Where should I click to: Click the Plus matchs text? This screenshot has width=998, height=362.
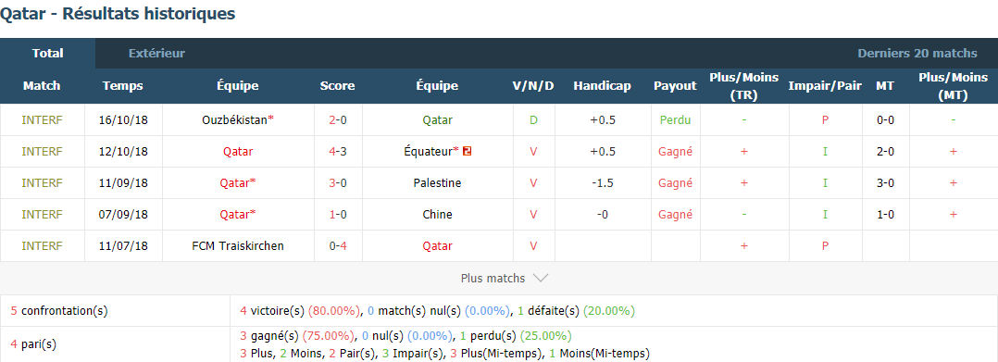pyautogui.click(x=493, y=278)
